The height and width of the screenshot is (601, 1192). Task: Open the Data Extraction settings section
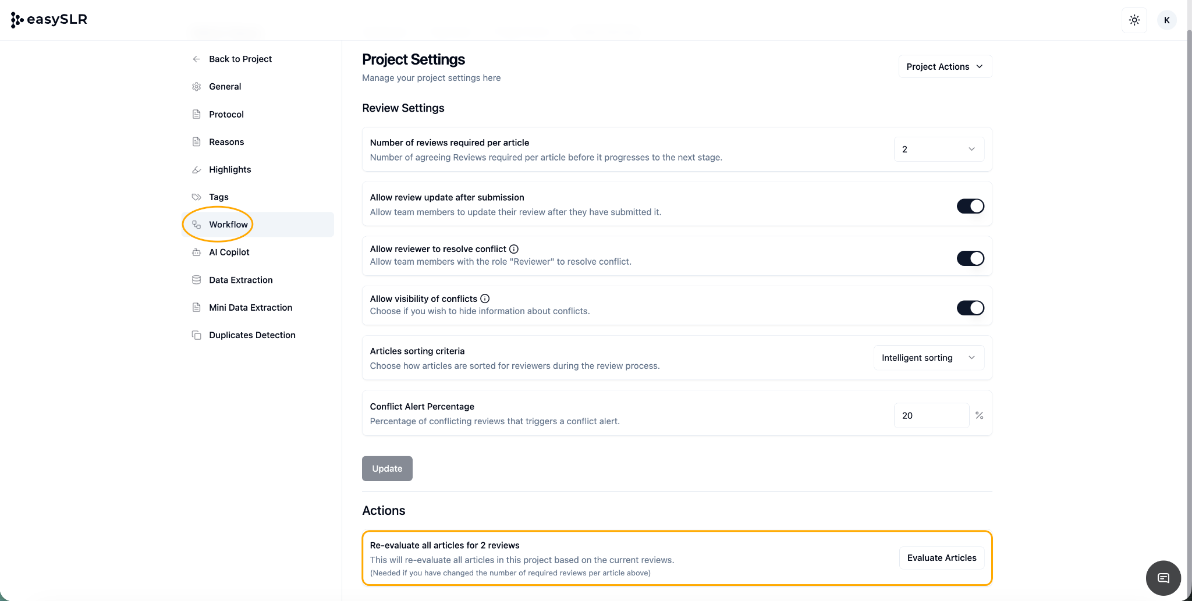pyautogui.click(x=240, y=280)
